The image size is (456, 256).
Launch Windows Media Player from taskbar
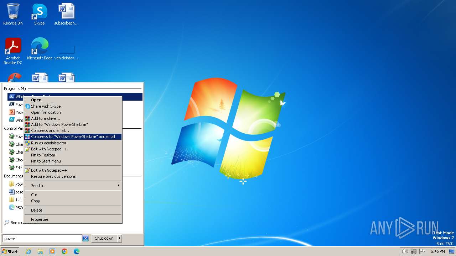click(x=52, y=251)
